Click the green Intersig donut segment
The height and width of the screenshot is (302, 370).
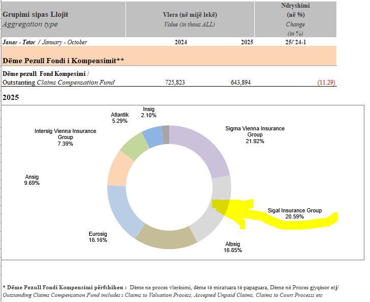pos(133,145)
